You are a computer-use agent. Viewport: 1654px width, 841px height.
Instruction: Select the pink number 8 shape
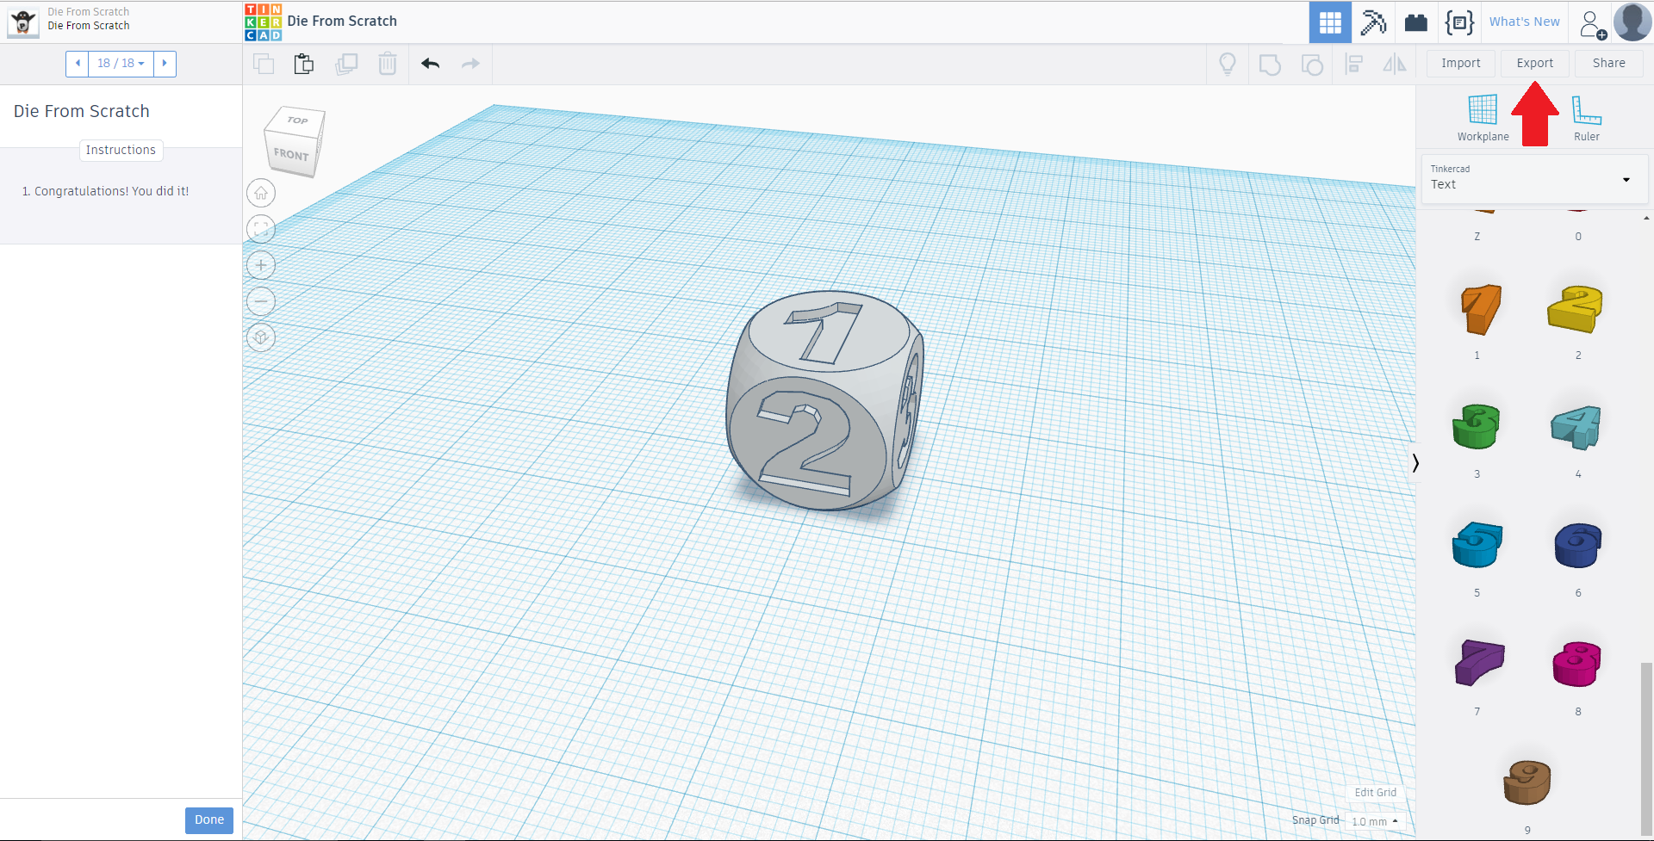point(1577,664)
